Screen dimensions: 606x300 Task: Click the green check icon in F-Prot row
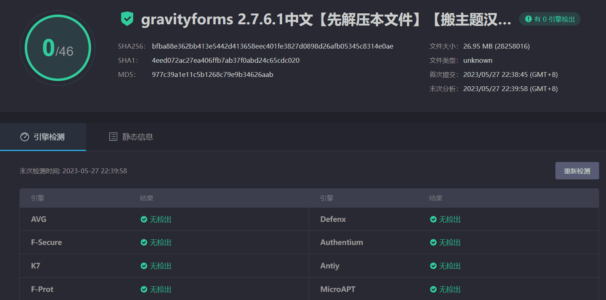[144, 289]
